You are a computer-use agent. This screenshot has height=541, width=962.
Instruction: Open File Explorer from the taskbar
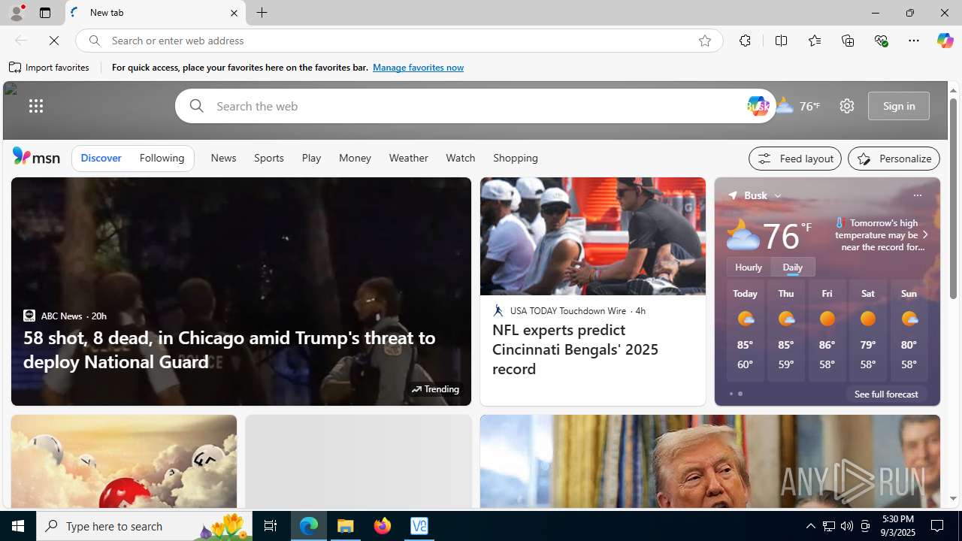[x=346, y=526]
